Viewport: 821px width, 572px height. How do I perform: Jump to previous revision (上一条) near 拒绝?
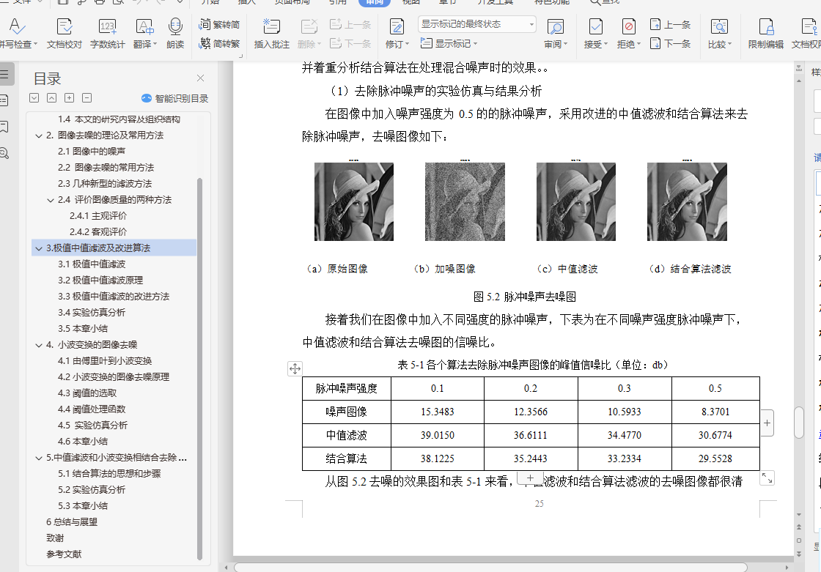[x=670, y=24]
